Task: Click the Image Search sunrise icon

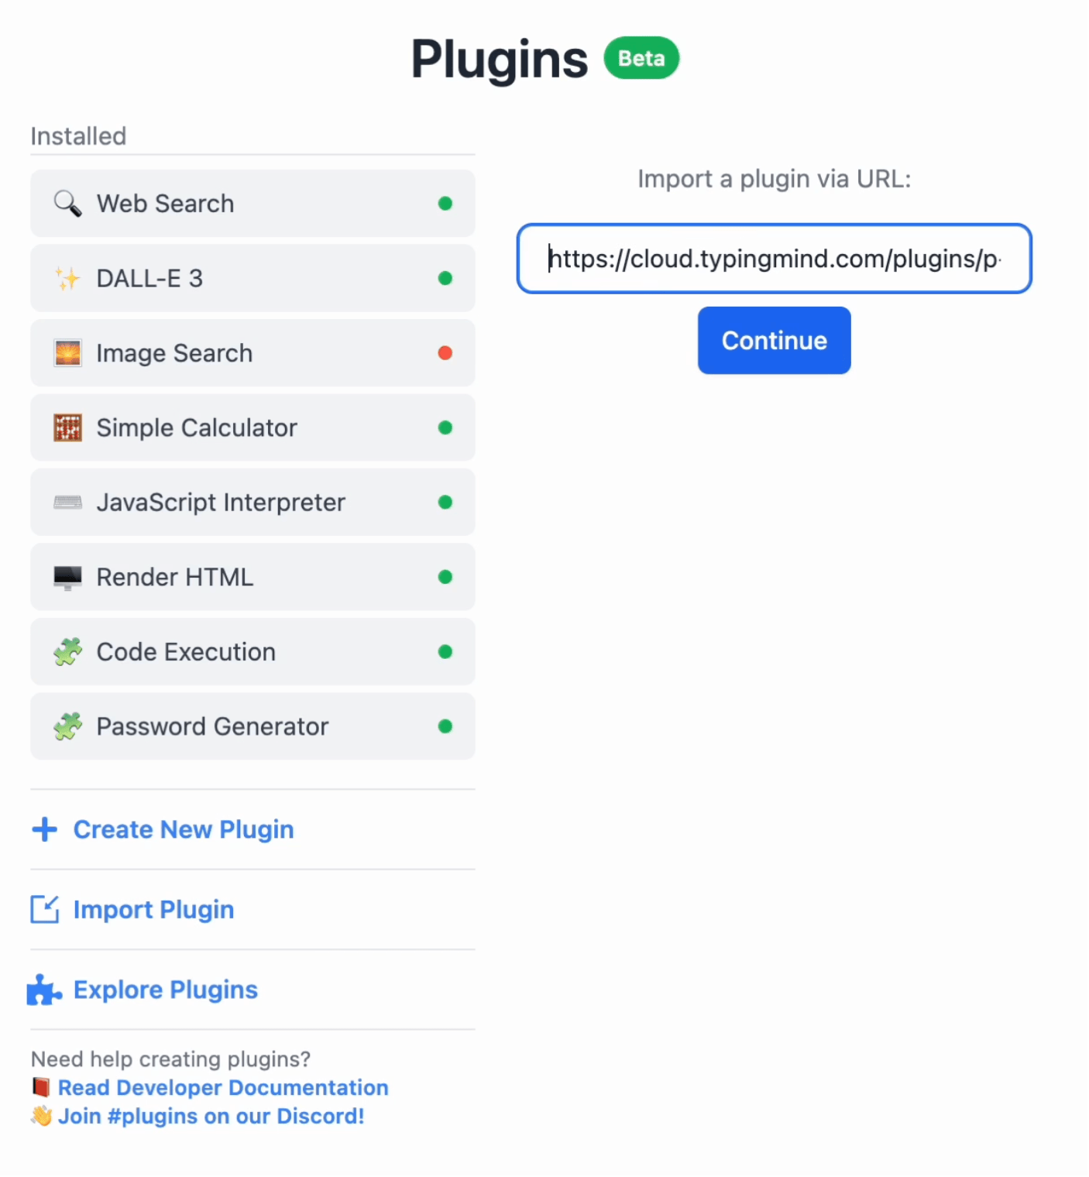Action: [x=67, y=353]
